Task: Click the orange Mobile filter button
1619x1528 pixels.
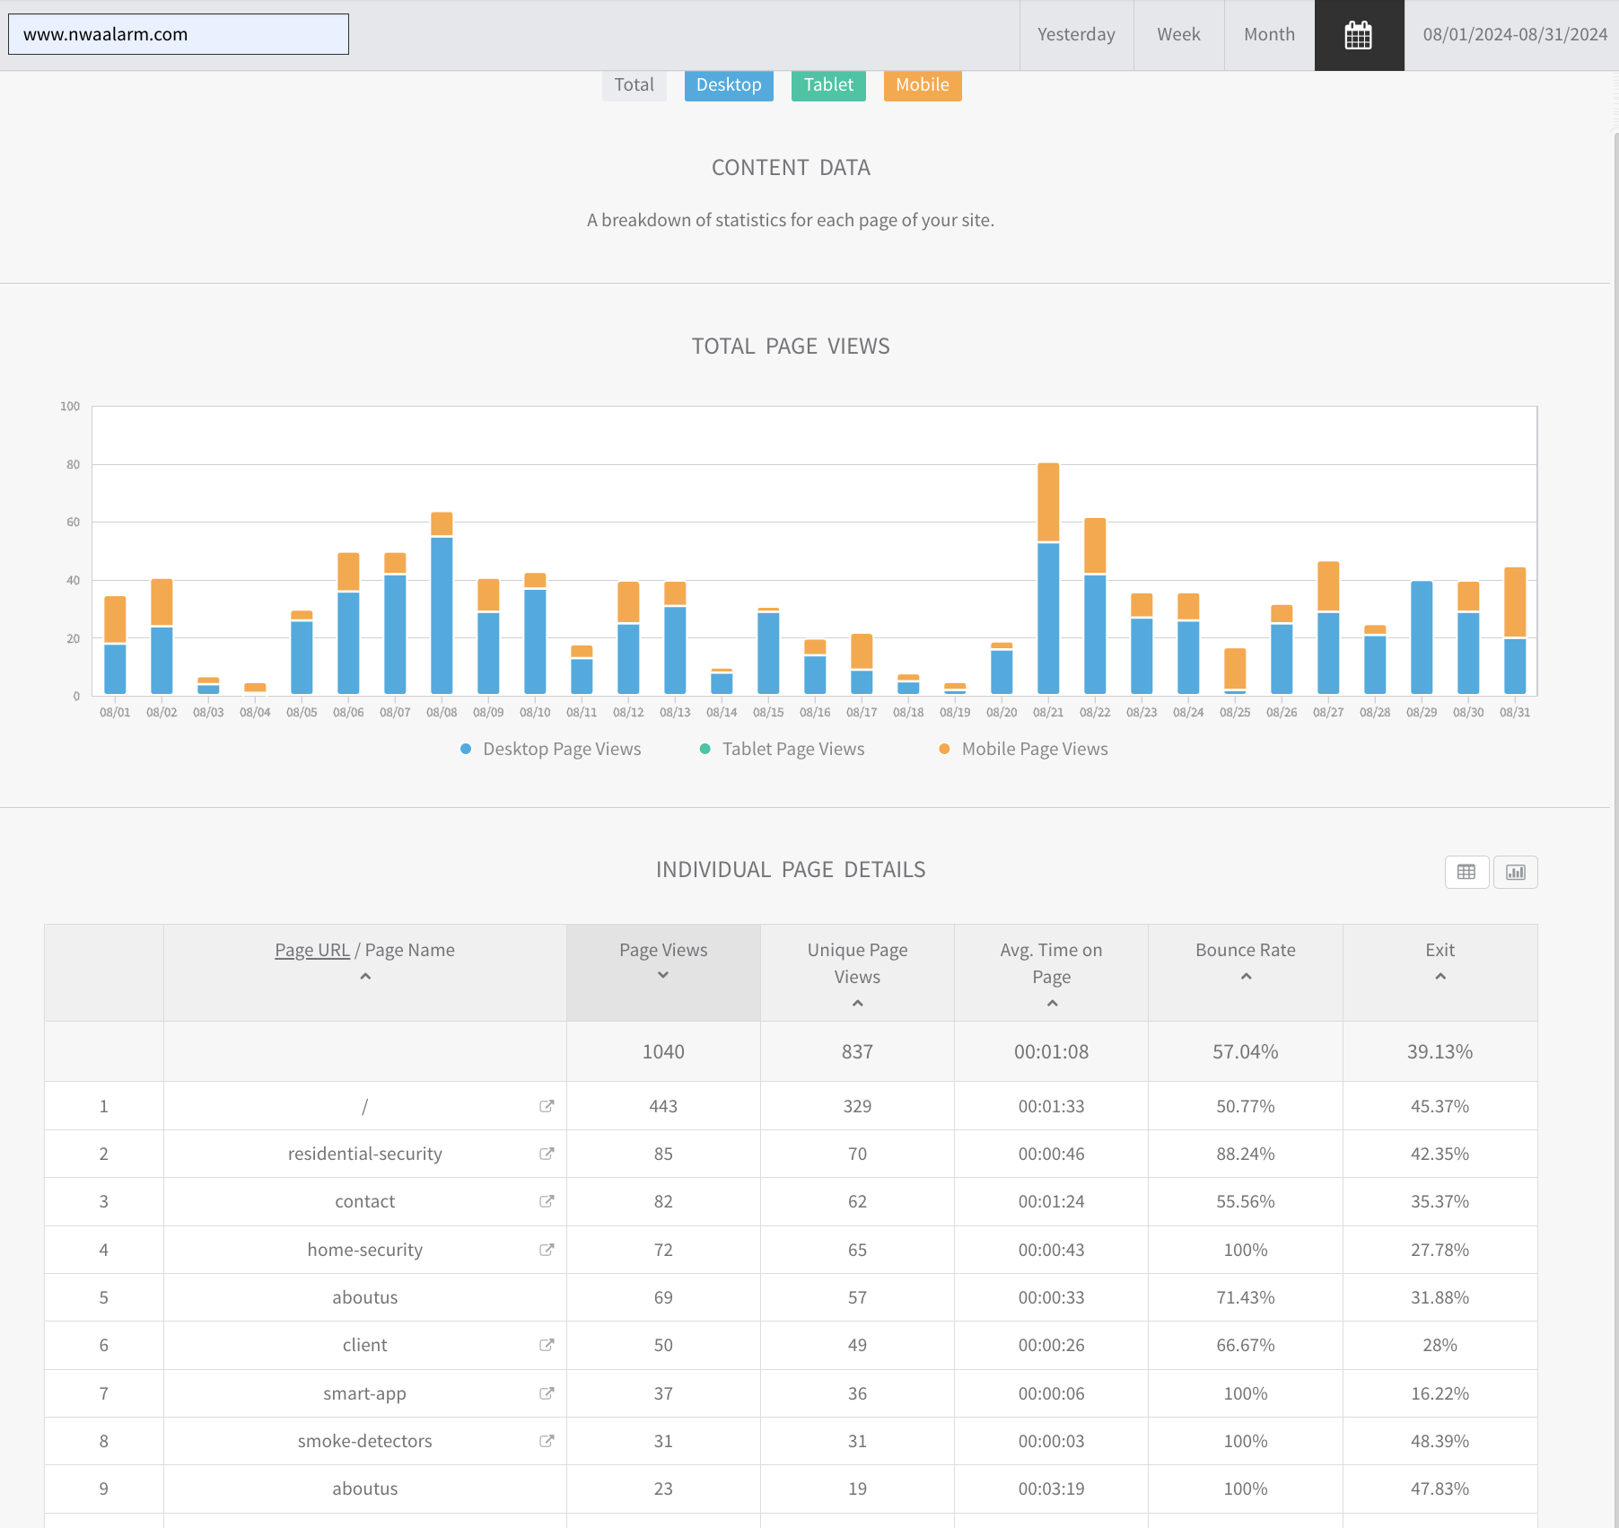Action: tap(922, 85)
